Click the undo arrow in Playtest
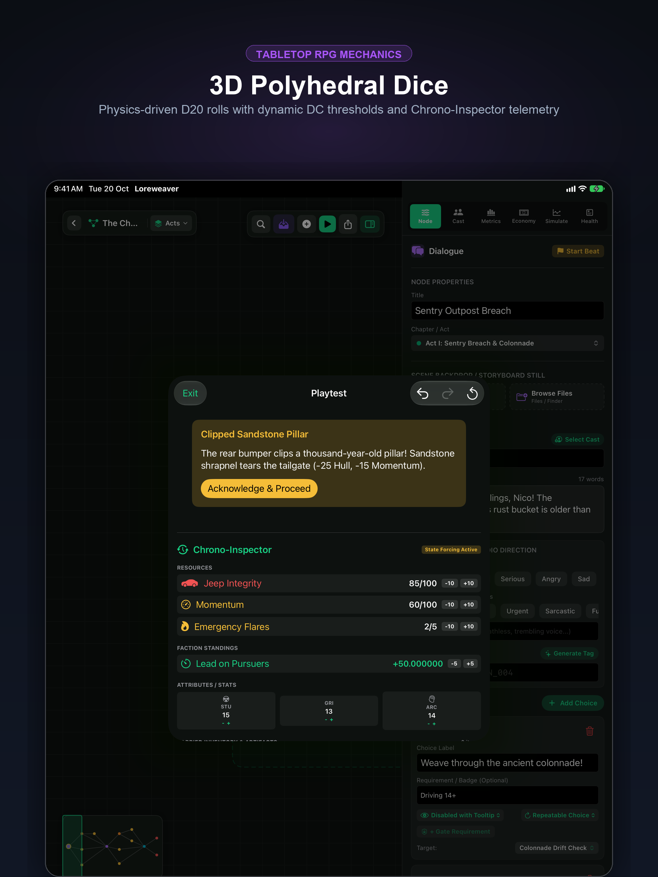This screenshot has height=877, width=658. pyautogui.click(x=423, y=393)
